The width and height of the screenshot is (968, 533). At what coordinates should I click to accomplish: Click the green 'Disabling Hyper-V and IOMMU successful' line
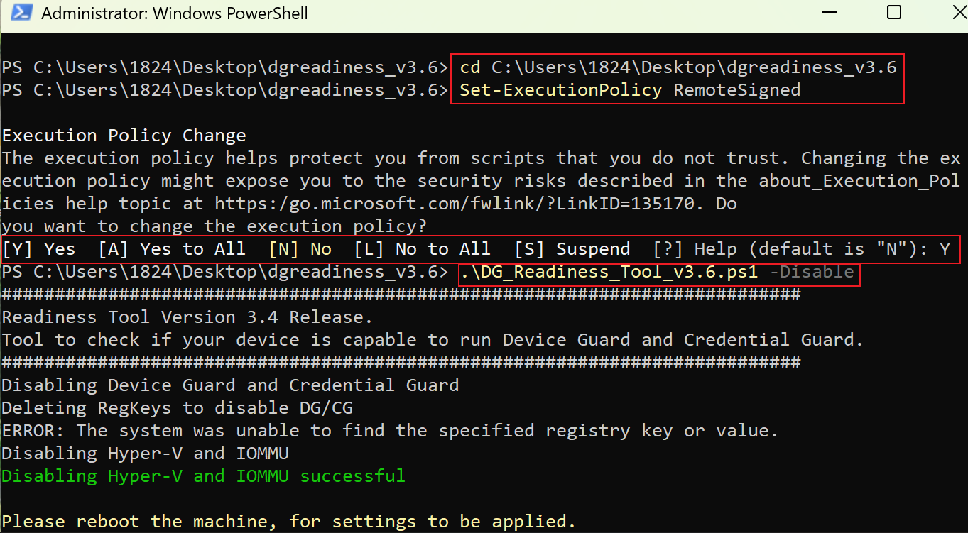tap(204, 476)
